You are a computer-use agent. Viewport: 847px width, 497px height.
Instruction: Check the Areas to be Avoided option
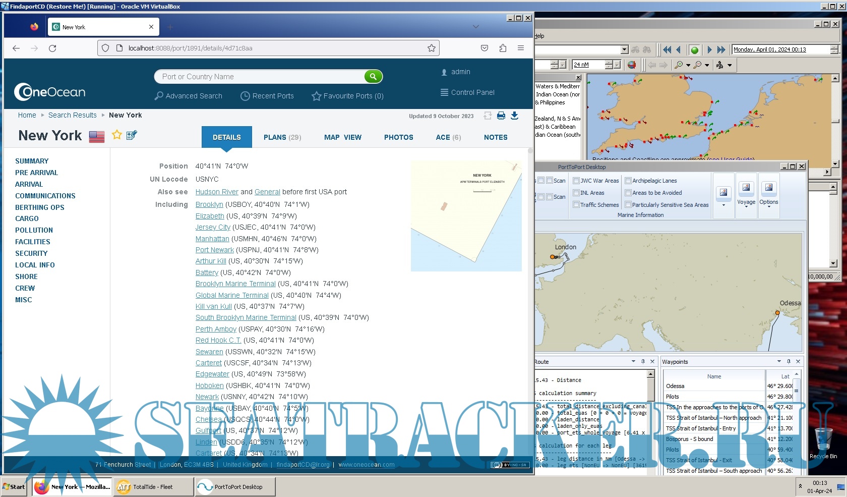point(628,193)
